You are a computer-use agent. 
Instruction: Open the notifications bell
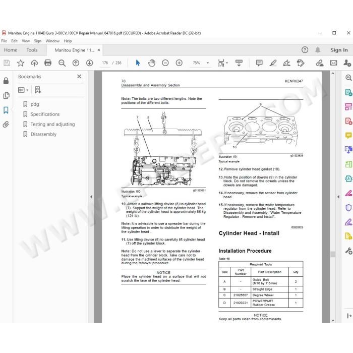318,50
